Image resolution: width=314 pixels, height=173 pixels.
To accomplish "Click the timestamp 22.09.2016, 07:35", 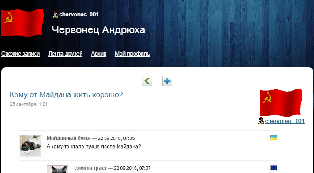I will click(116, 138).
